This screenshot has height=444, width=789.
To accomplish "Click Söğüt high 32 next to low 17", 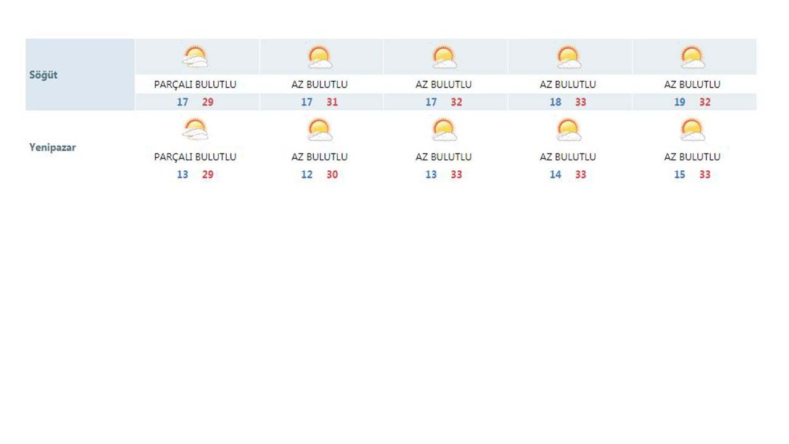I will tap(456, 102).
